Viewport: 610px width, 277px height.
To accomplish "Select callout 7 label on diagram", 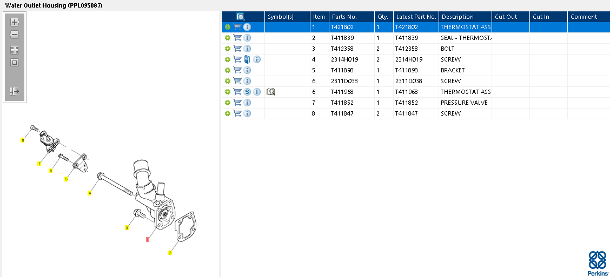I will pyautogui.click(x=39, y=164).
